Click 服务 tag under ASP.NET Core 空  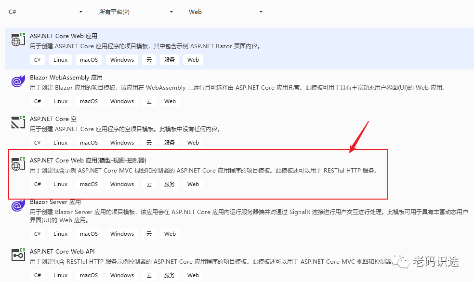tap(169, 143)
